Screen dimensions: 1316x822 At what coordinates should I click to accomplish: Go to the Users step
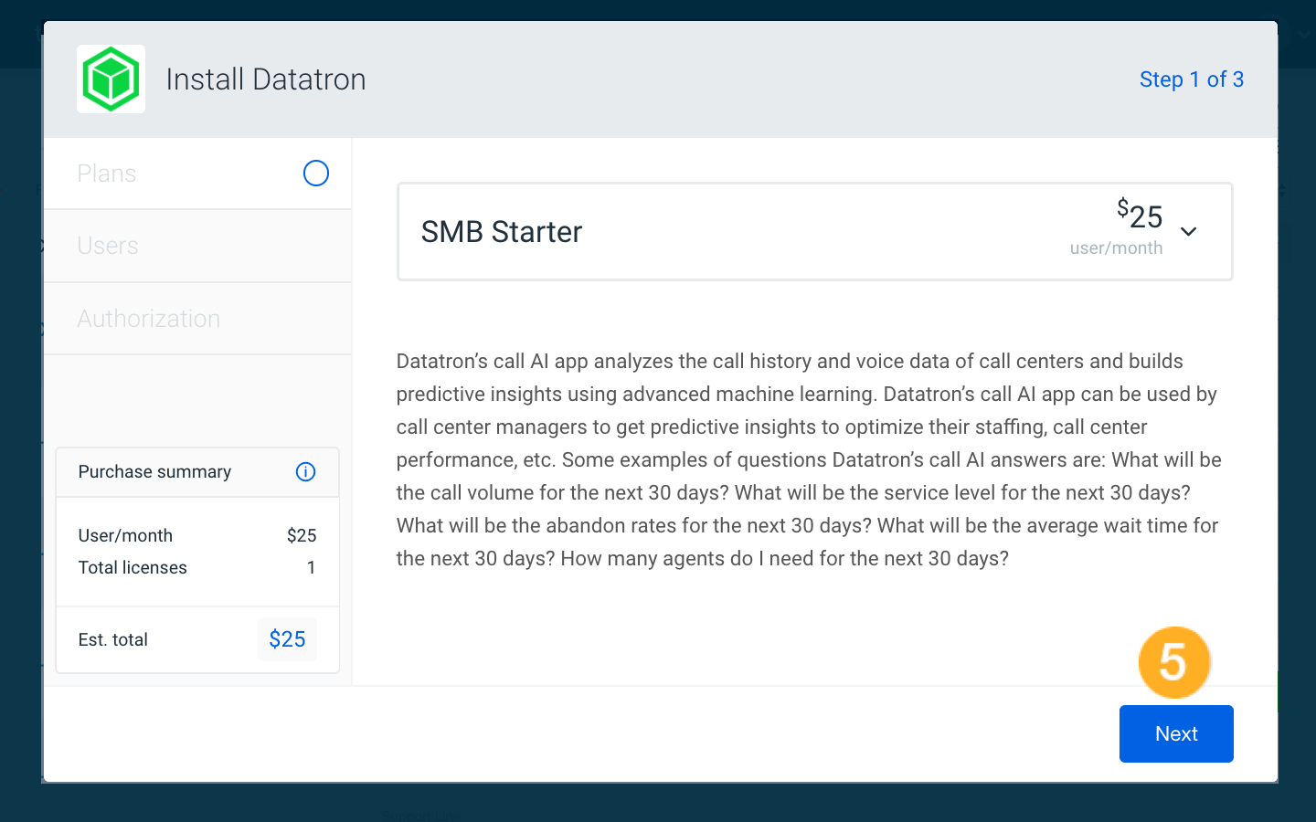point(197,246)
